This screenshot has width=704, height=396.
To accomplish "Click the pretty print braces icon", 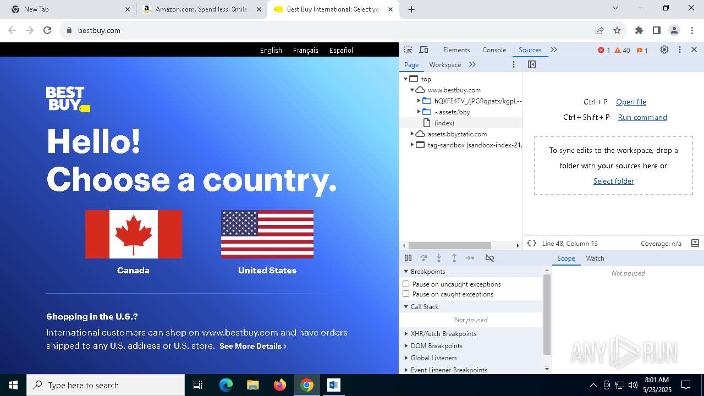I will [532, 243].
